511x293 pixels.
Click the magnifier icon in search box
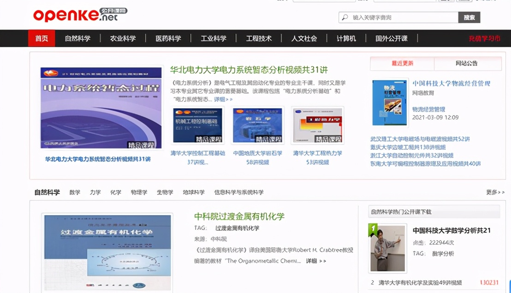(x=345, y=17)
